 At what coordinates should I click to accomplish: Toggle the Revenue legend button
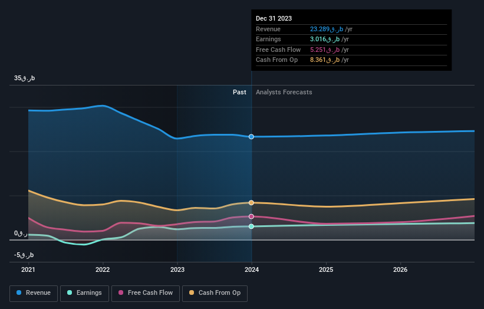pyautogui.click(x=34, y=293)
